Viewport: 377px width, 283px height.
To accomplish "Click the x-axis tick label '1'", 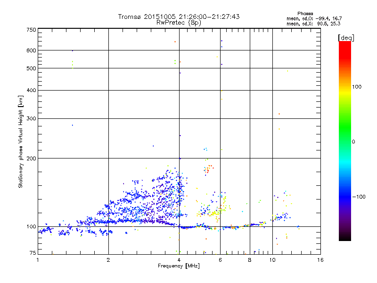I will tap(38, 260).
